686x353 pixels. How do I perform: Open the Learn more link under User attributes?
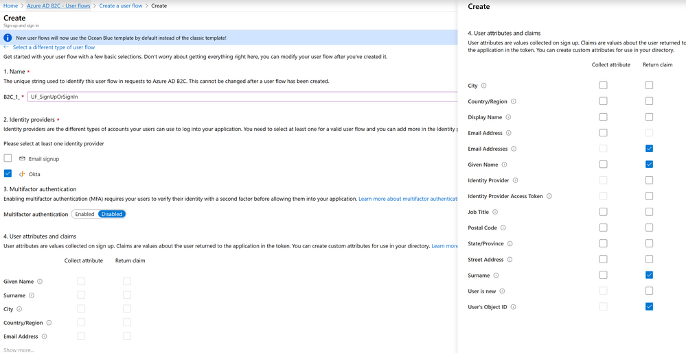(x=444, y=246)
